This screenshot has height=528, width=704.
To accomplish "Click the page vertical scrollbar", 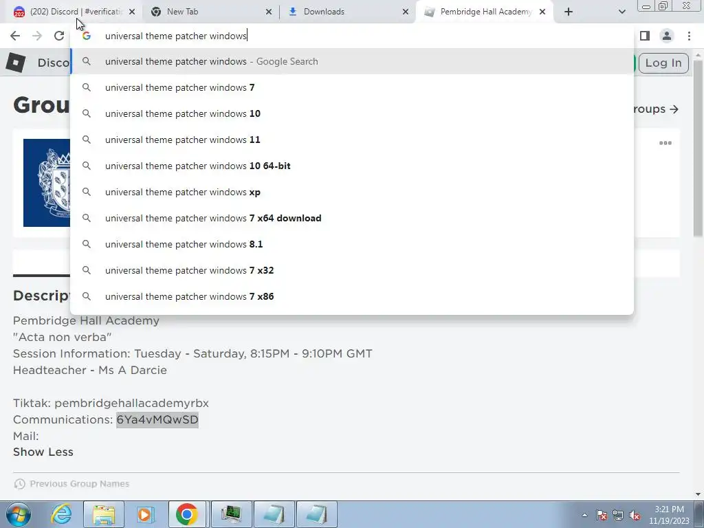I will tap(698, 148).
